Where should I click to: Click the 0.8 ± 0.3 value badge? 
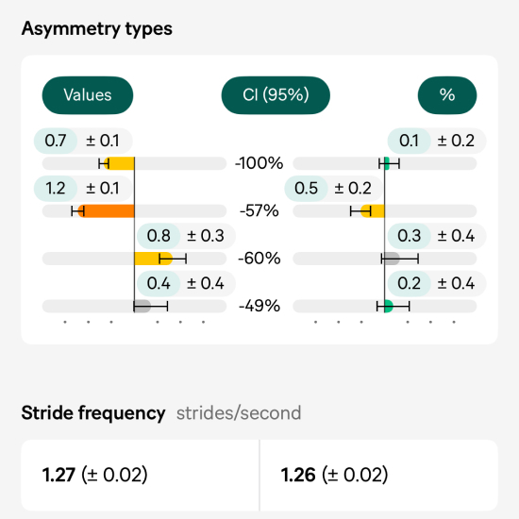click(x=186, y=236)
